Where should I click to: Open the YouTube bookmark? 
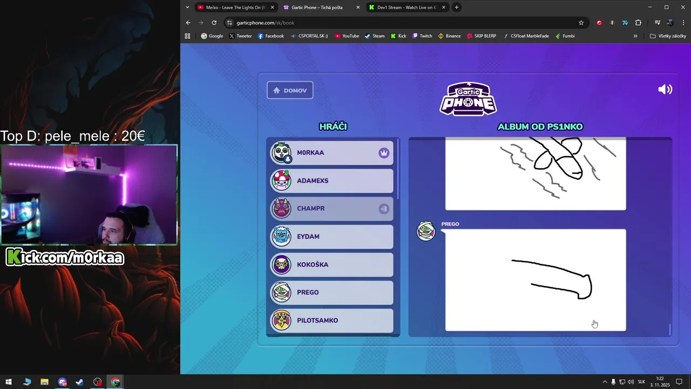click(x=347, y=36)
